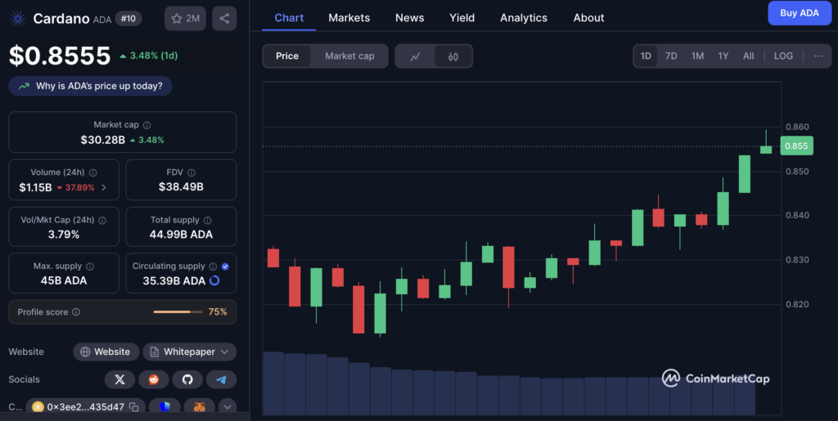Click the $38.49B FDV value
This screenshot has width=838, height=421.
(181, 186)
